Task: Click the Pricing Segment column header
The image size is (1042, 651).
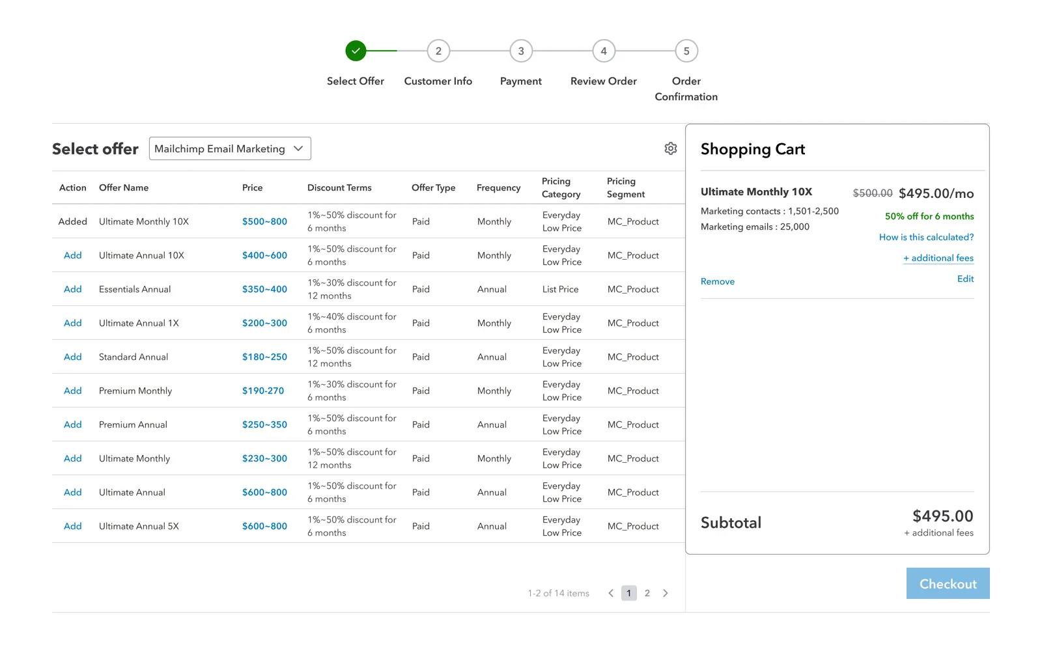Action: click(x=626, y=187)
